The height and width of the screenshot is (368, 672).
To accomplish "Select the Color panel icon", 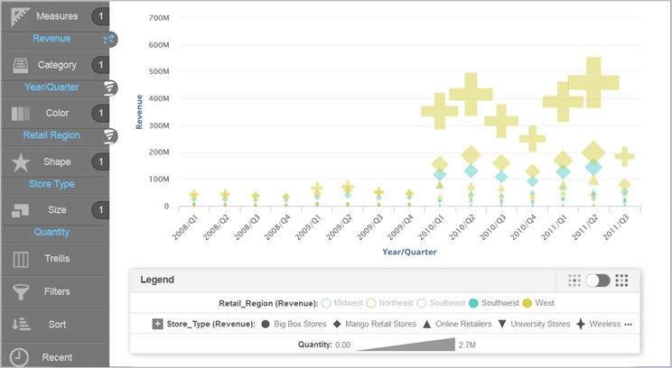I will [x=21, y=114].
